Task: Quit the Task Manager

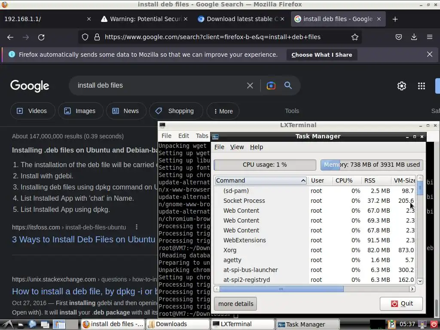Action: click(x=401, y=304)
